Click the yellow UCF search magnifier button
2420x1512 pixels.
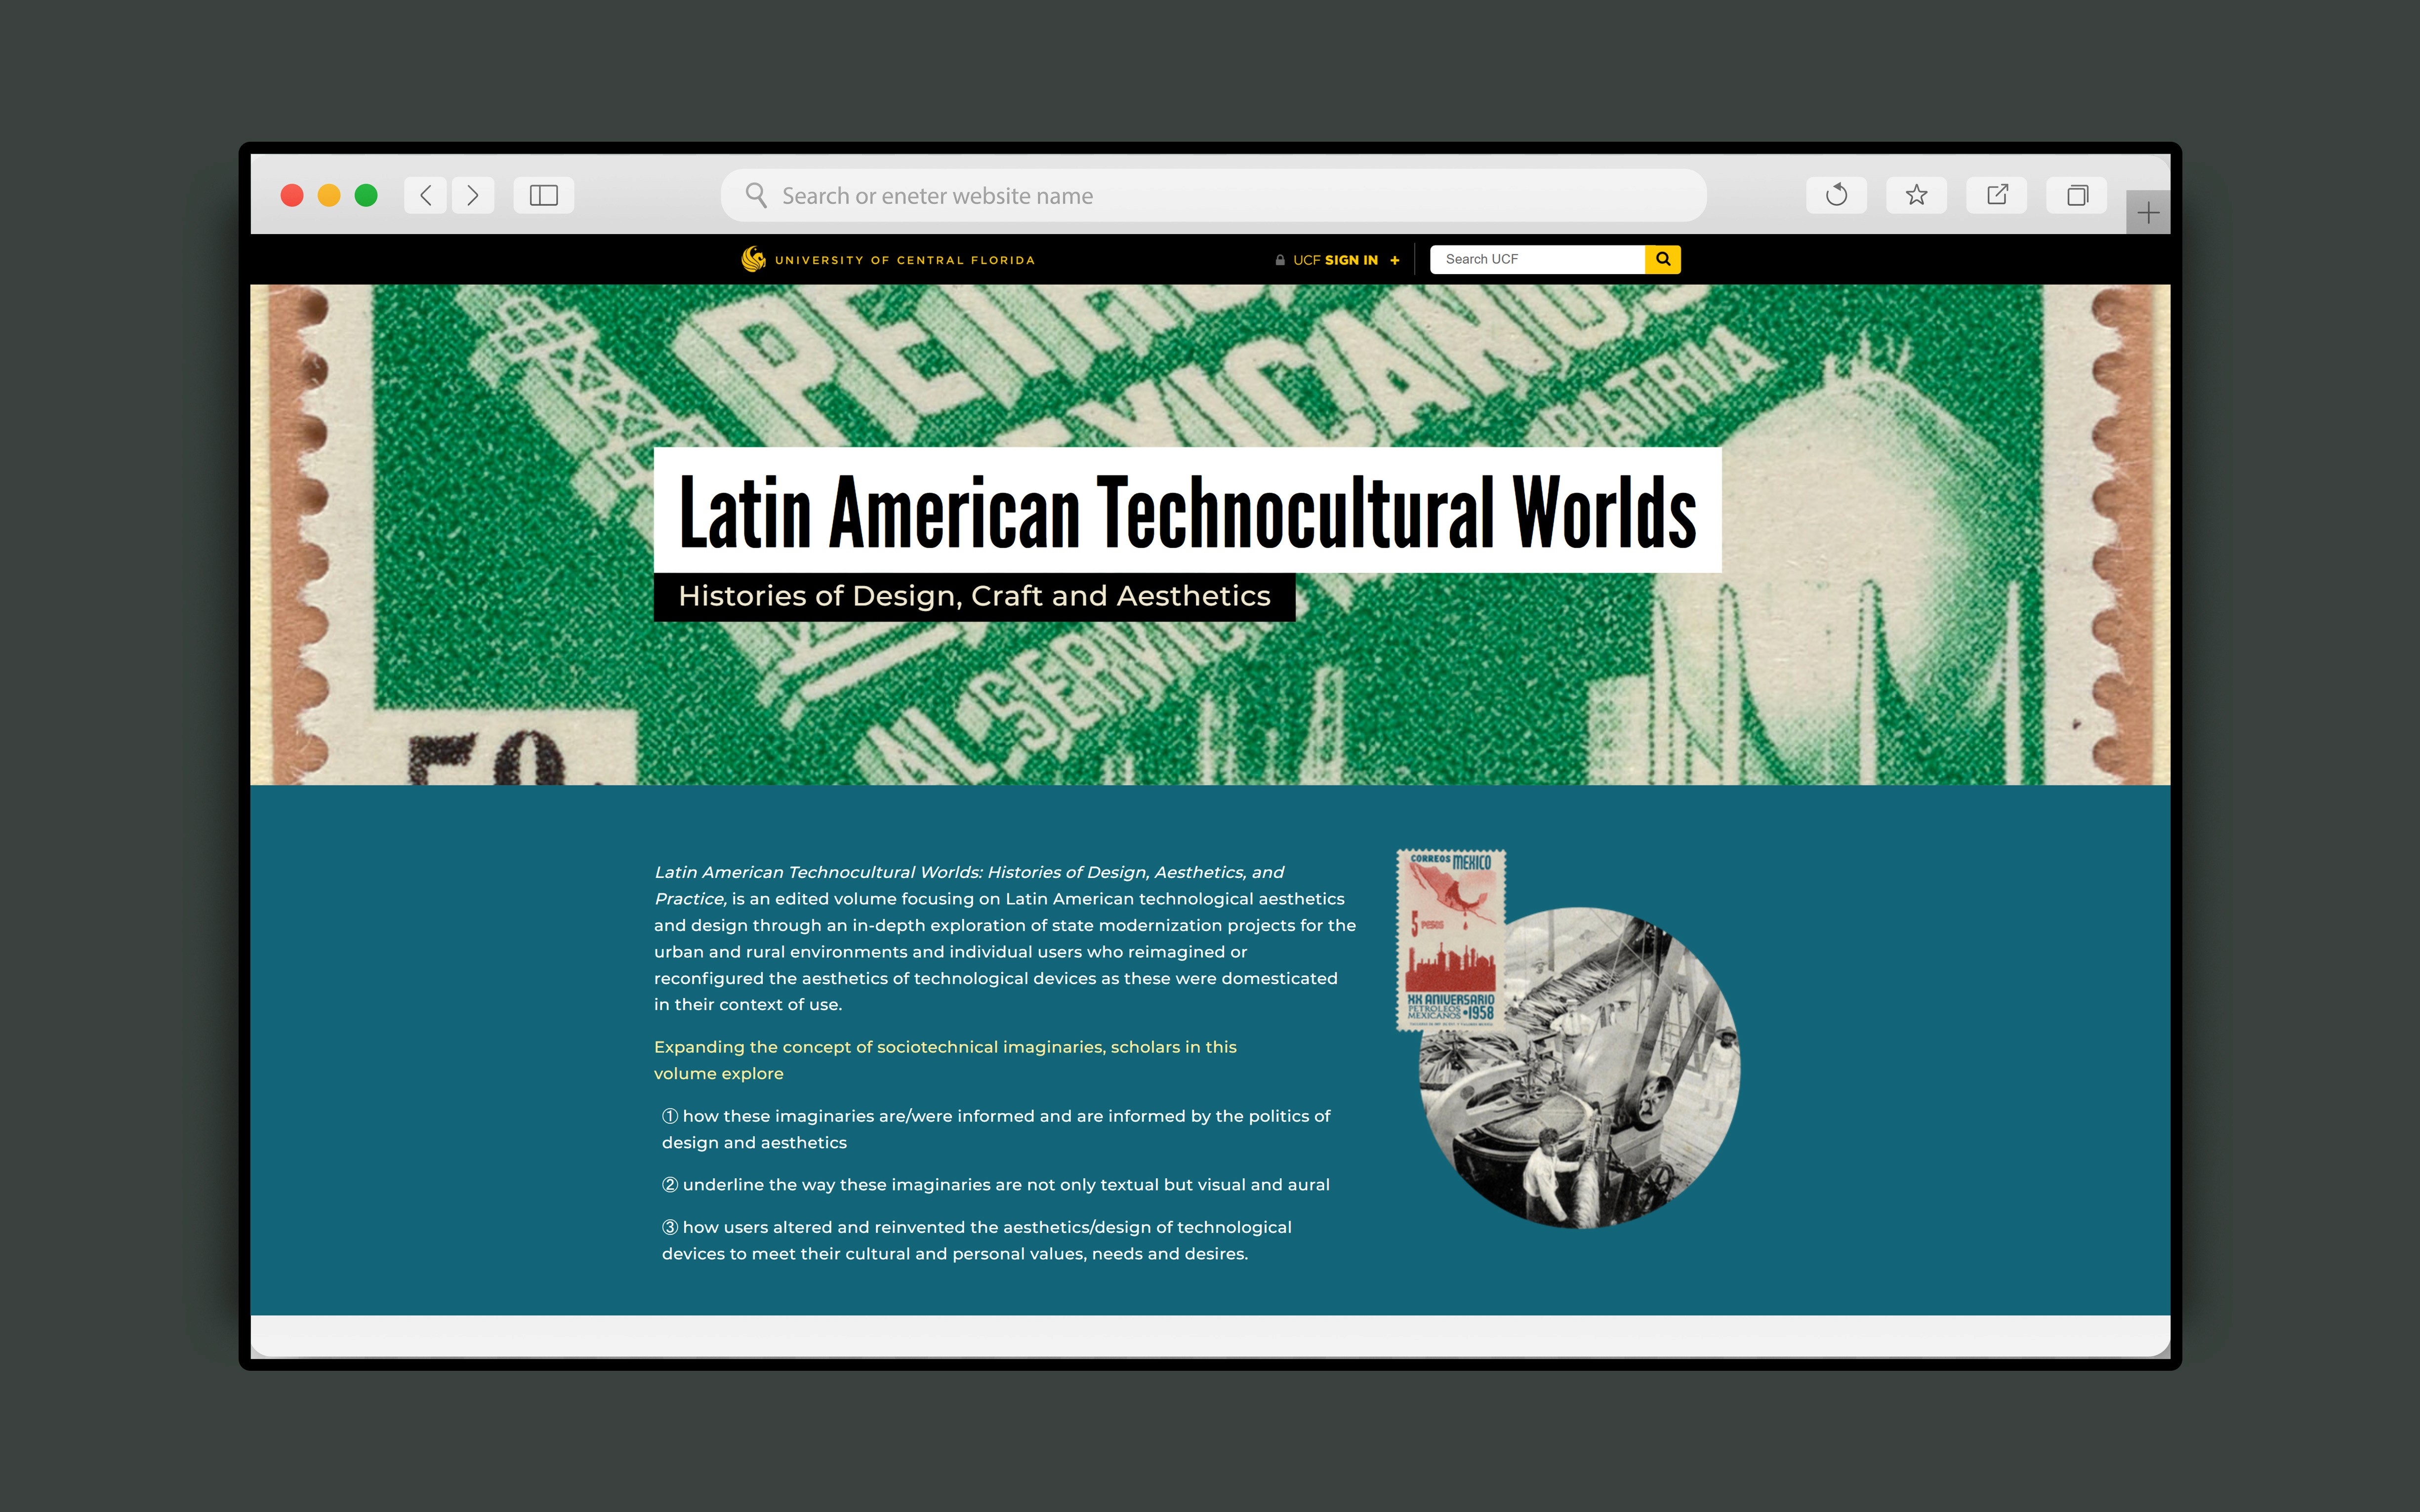(x=1663, y=259)
